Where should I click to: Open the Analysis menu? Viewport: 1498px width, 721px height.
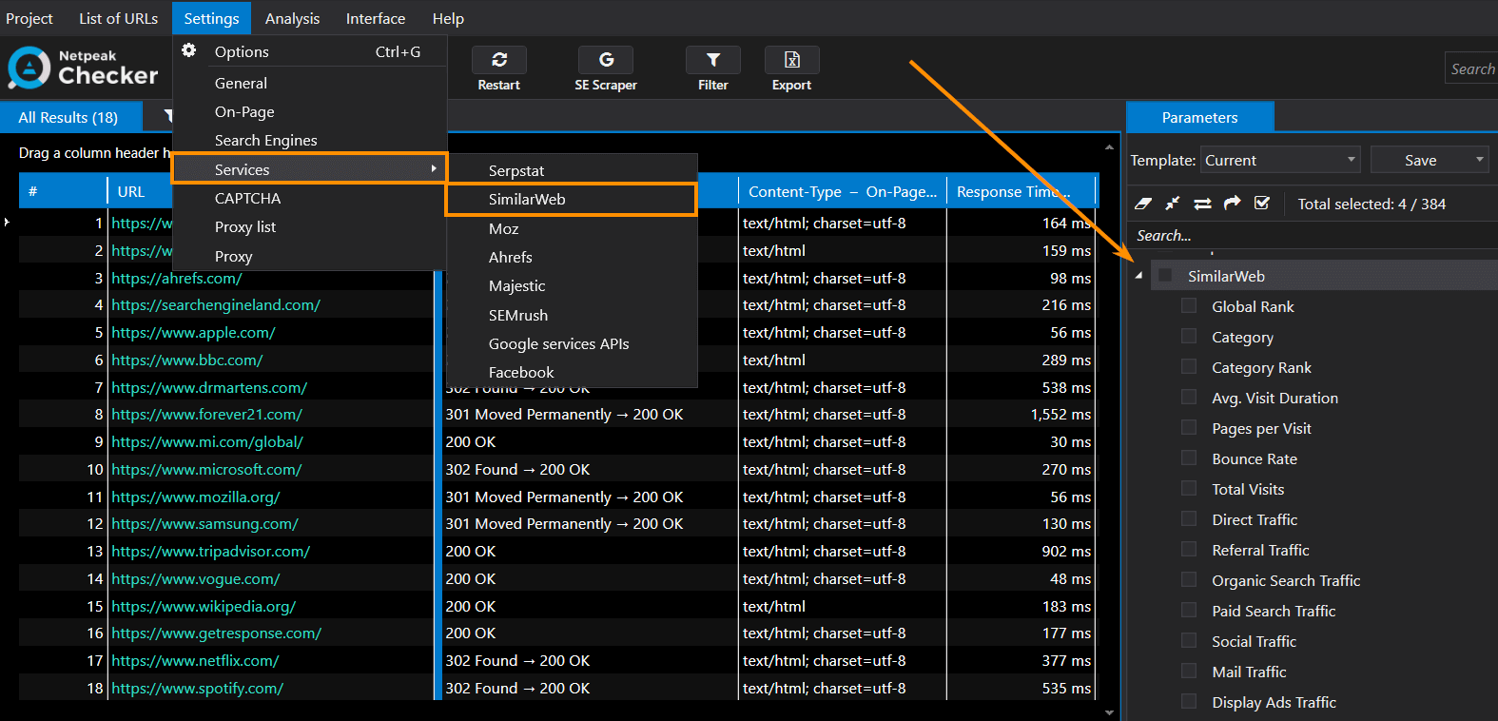tap(293, 18)
